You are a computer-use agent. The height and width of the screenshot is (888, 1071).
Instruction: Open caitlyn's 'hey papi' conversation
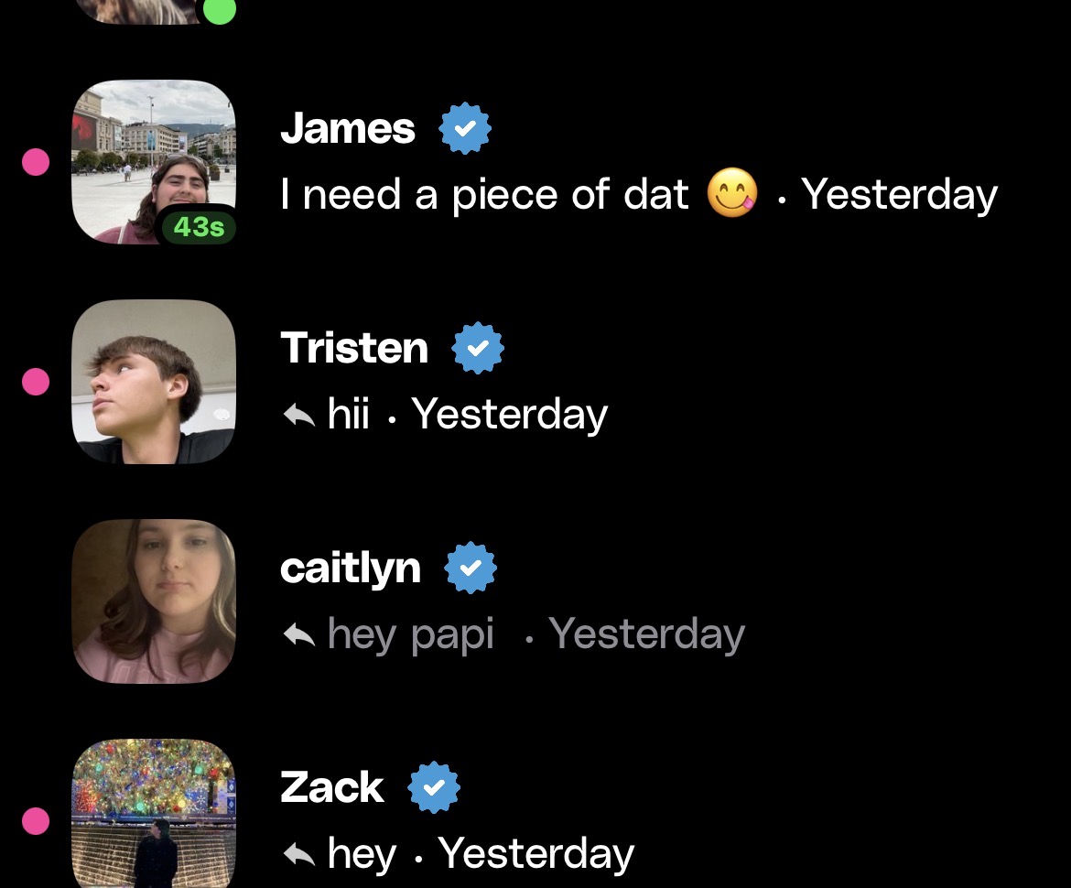pyautogui.click(x=535, y=601)
